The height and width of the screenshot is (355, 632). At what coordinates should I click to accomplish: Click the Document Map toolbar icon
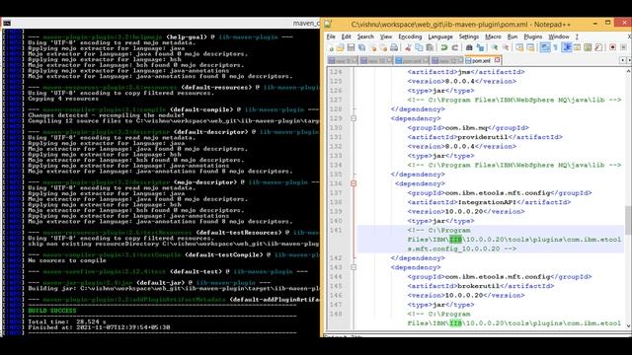pyautogui.click(x=589, y=48)
